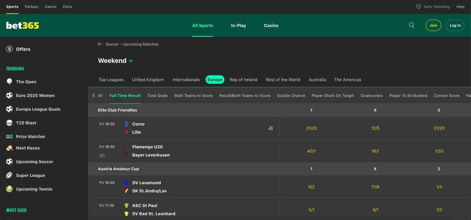
Task: Open the All markets list menu
Action: [97, 96]
